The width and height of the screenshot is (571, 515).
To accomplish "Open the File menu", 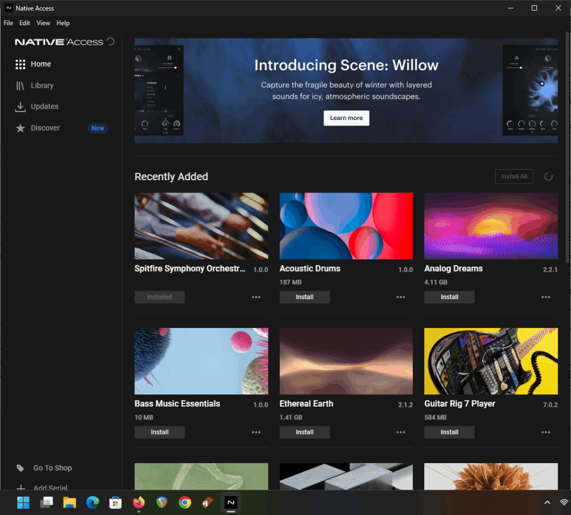I will [x=8, y=23].
